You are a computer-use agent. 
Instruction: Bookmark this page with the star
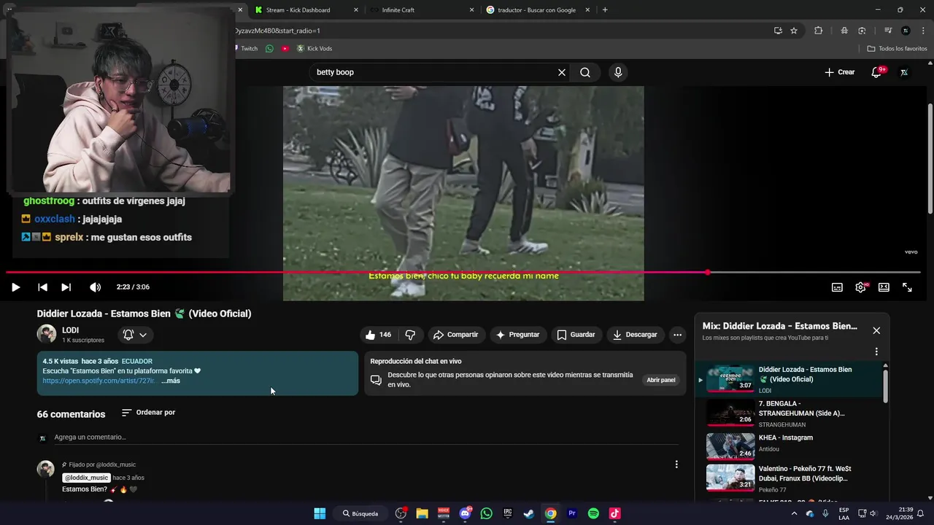794,31
